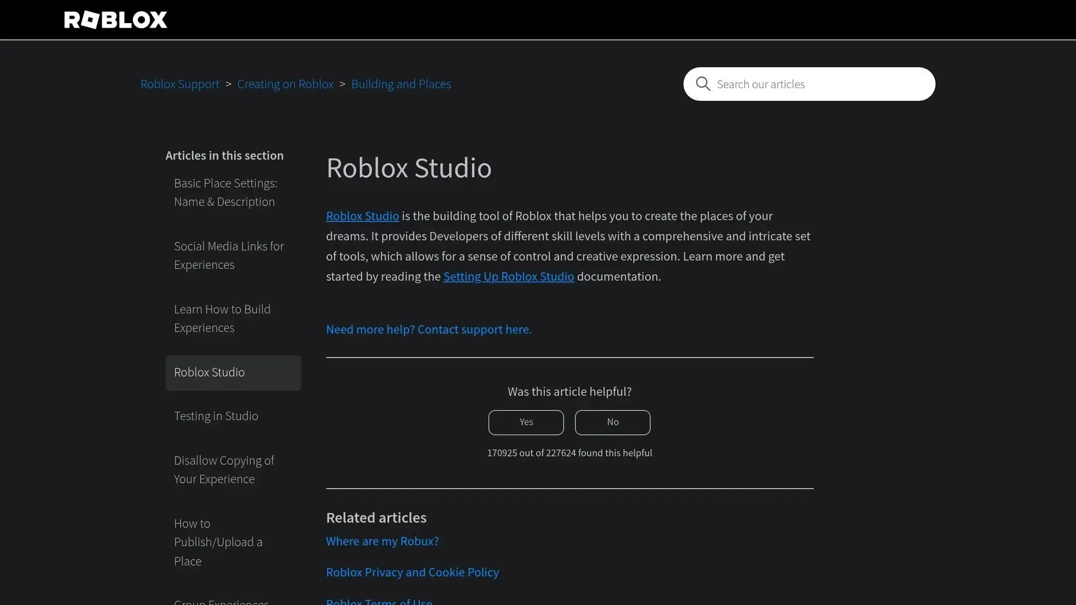Open Basic Place Settings article
1076x605 pixels.
coord(225,192)
